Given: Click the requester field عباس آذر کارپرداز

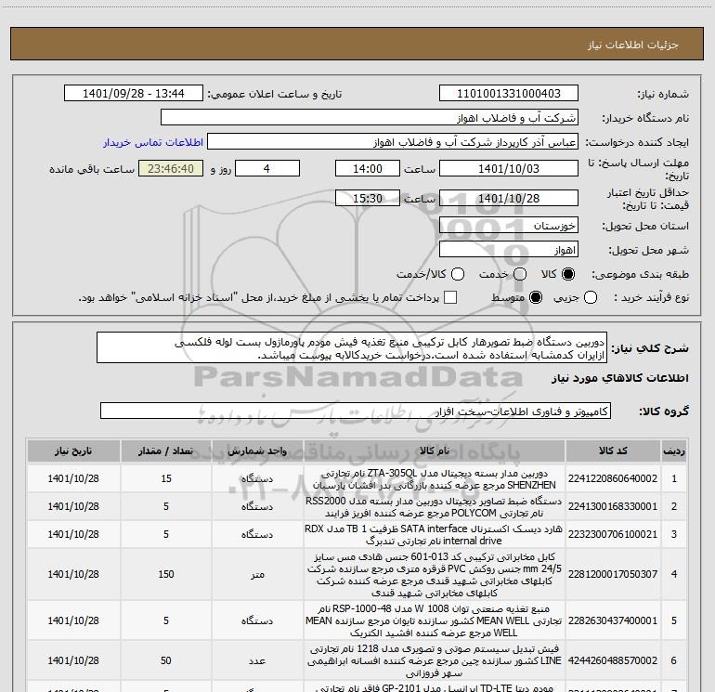Looking at the screenshot, I should click(x=393, y=142).
